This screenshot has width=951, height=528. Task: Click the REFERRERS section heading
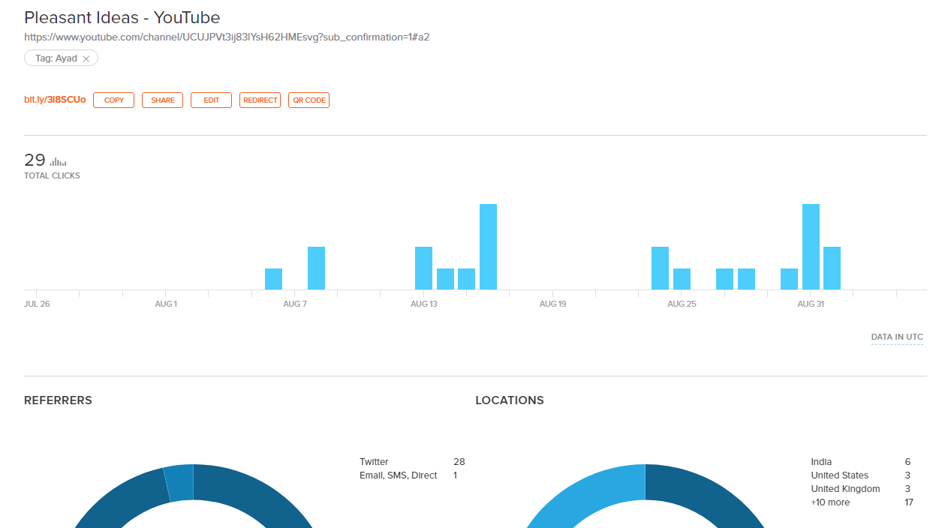tap(58, 400)
